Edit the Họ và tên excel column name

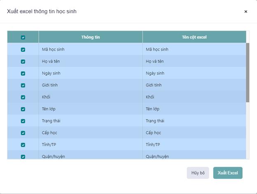click(194, 61)
